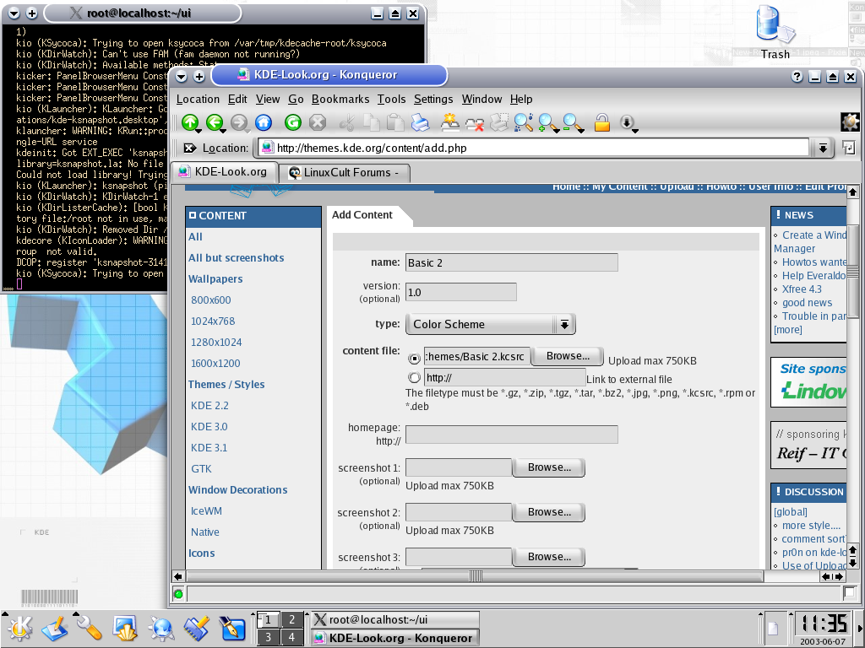Click the URL location bar
The width and height of the screenshot is (865, 648).
click(534, 148)
